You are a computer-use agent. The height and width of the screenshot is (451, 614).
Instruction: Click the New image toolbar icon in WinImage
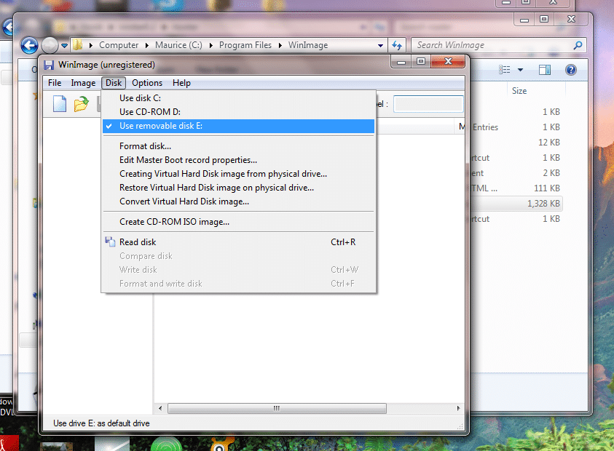click(60, 103)
